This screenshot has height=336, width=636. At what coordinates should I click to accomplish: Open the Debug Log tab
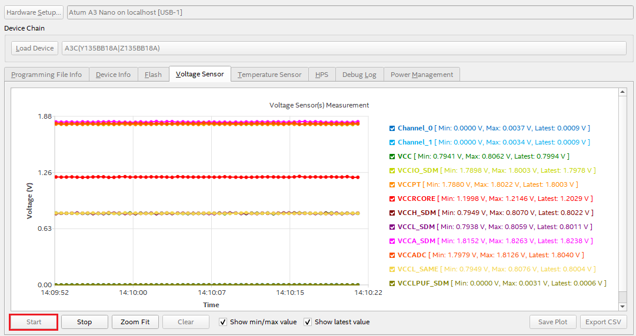(359, 75)
